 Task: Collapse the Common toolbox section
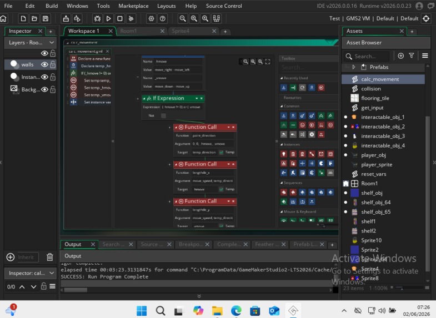[282, 106]
